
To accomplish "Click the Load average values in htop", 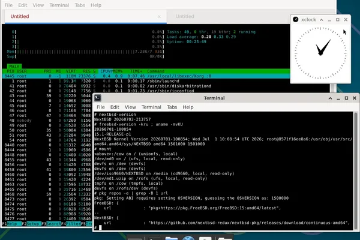I will [x=218, y=37].
